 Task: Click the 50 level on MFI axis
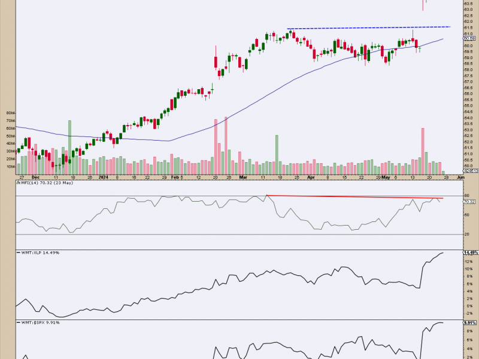pos(467,215)
